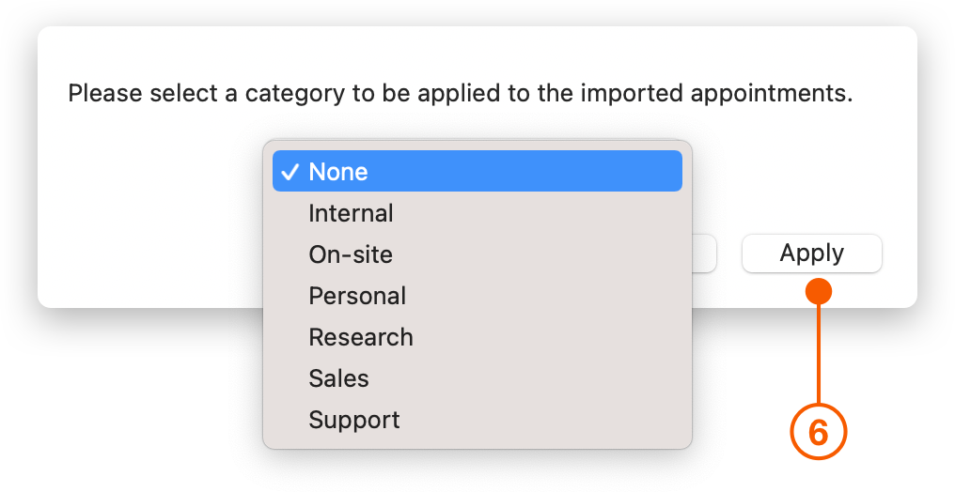Pick Support from the dropdown list
The width and height of the screenshot is (955, 492).
pos(354,420)
